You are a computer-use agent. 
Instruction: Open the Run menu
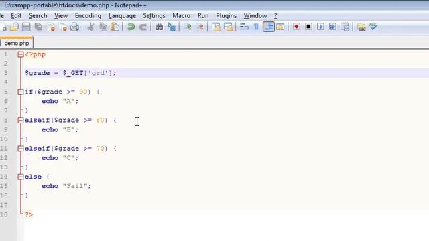[x=203, y=16]
